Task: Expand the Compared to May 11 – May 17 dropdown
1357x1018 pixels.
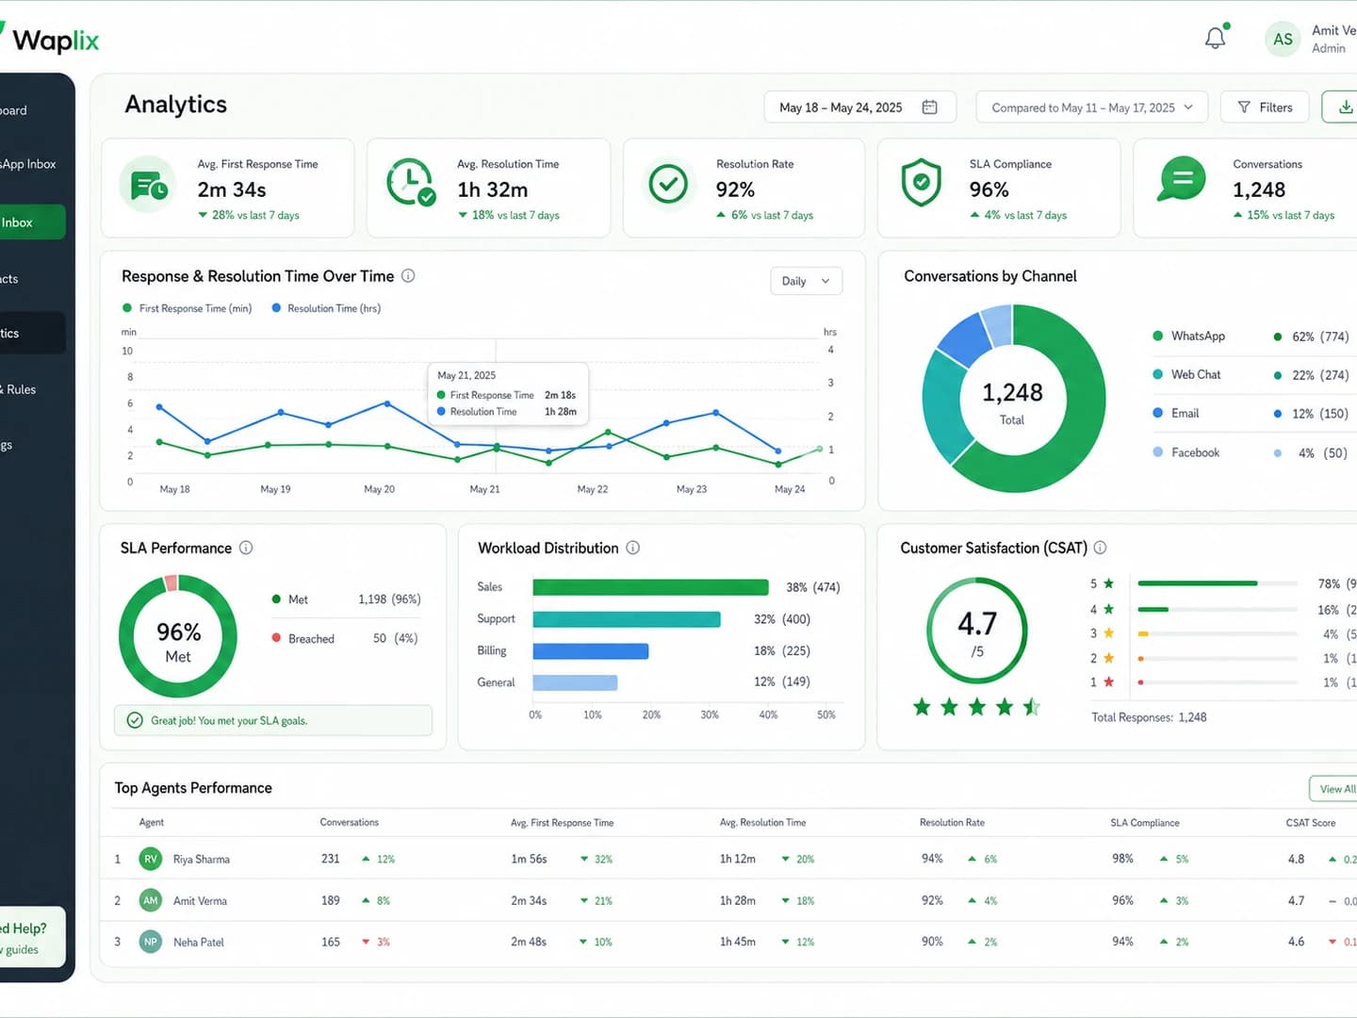Action: (x=1092, y=107)
